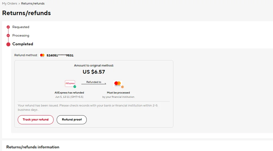273x151 pixels.
Task: Click the masked card number 524051******9531
Action: (60, 55)
